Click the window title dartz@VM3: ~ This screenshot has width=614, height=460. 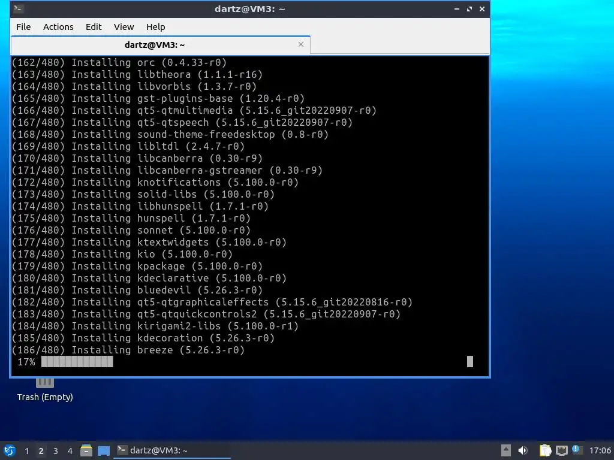pos(250,8)
